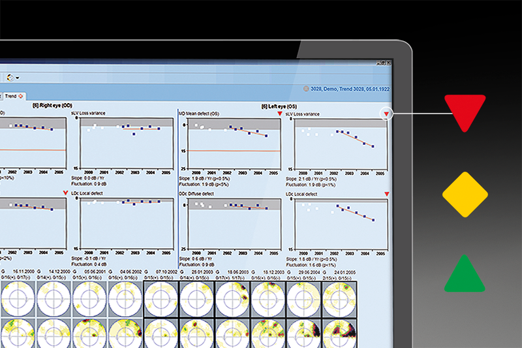Screen dimensions: 522x348
Task: Click the circled red triangle on sLV Loss variance (OS)
Action: pyautogui.click(x=387, y=114)
